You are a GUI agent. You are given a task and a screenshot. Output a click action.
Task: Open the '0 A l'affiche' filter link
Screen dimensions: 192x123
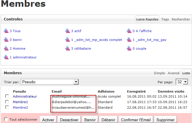tap(142, 31)
